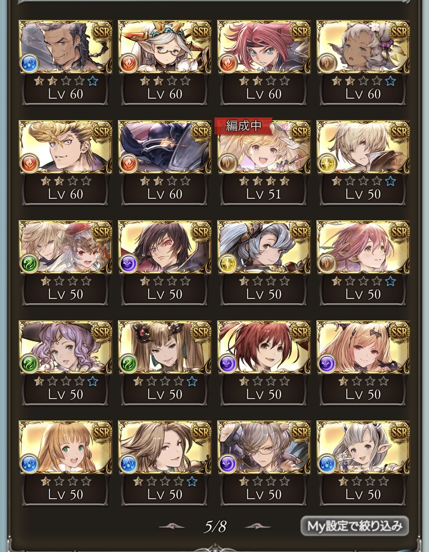Viewport: 429px width, 552px height.
Task: Click SSR badge on pink-haired earth character
Action: 399,232
